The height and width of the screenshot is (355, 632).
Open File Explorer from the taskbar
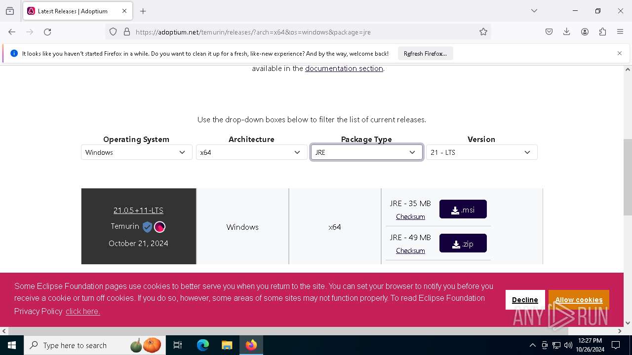point(227,345)
